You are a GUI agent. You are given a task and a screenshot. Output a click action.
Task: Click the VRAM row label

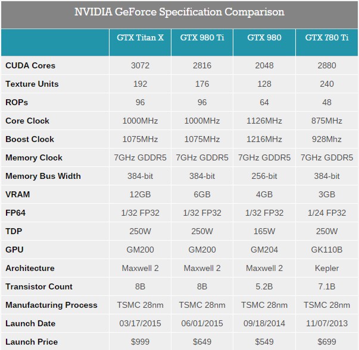click(18, 194)
